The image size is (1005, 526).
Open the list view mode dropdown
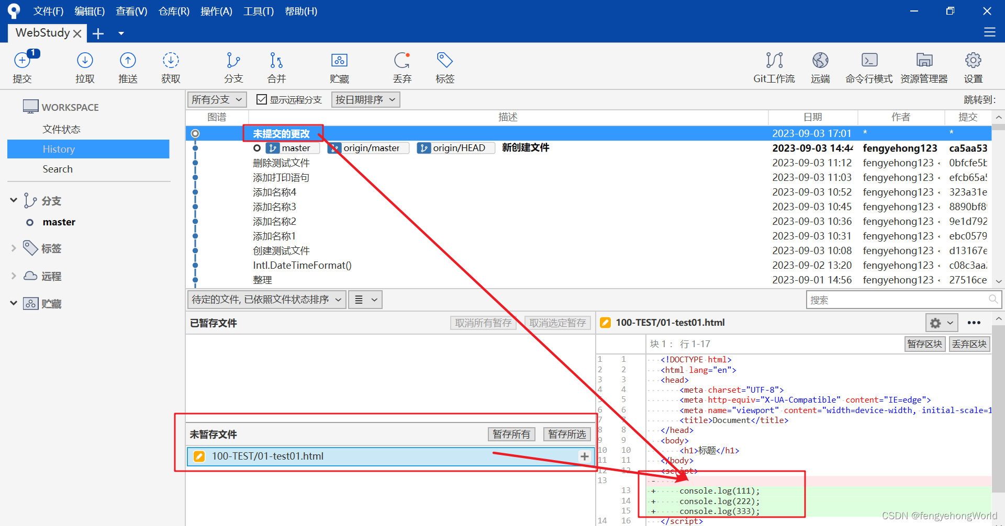365,300
